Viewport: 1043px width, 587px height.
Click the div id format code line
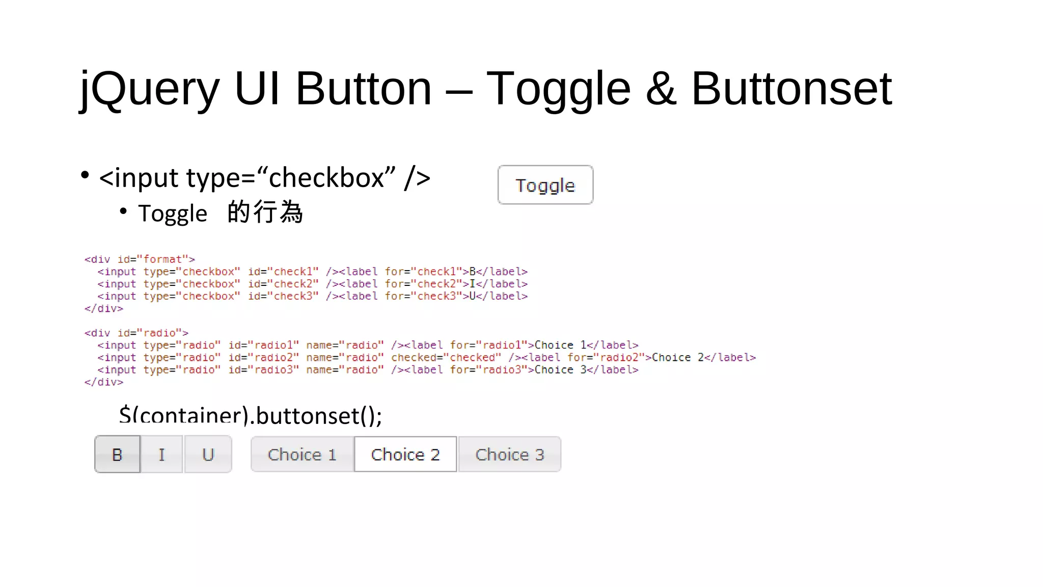pyautogui.click(x=140, y=259)
